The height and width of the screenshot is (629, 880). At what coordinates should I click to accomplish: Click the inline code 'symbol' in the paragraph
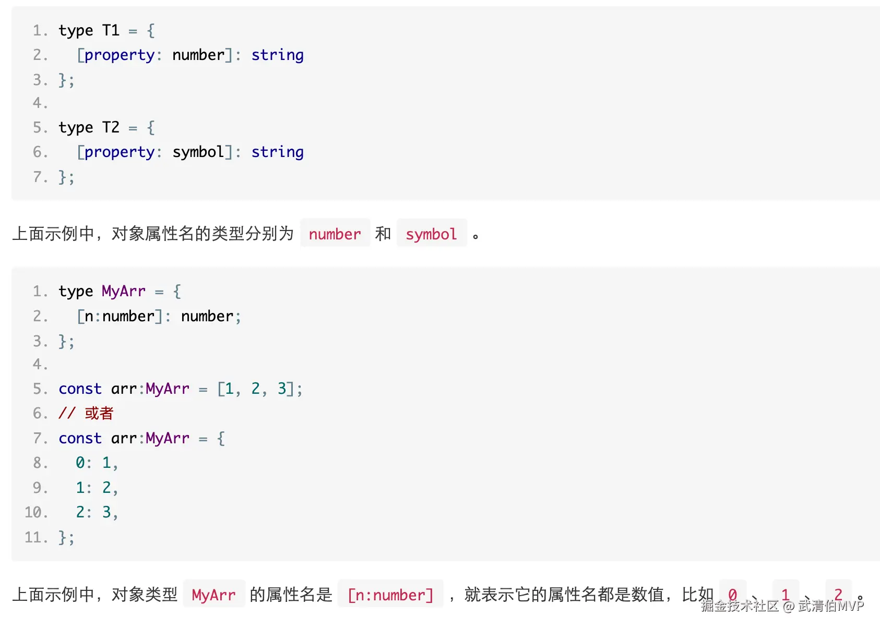point(431,234)
